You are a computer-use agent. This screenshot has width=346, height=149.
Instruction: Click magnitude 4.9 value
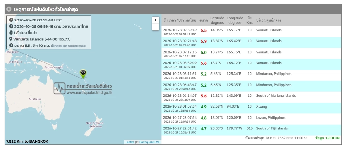204,107
